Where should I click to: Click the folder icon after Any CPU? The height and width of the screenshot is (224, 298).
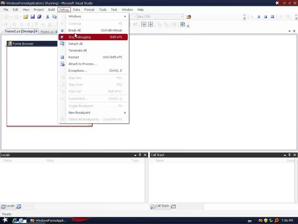click(189, 17)
